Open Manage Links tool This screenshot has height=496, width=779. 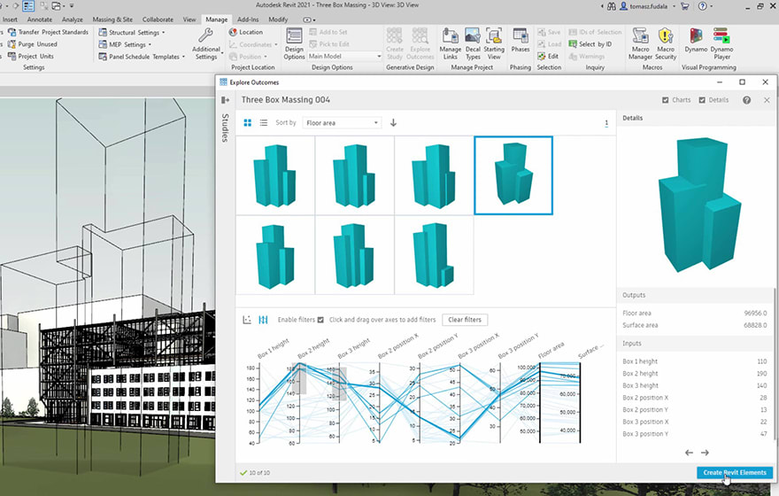pyautogui.click(x=450, y=43)
